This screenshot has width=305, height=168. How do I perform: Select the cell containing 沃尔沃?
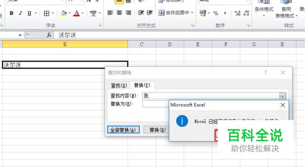point(65,65)
